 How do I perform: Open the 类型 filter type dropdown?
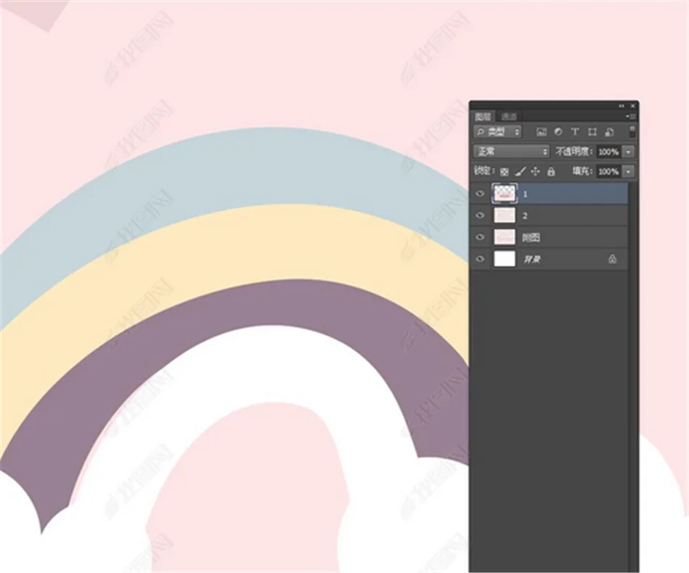(498, 132)
